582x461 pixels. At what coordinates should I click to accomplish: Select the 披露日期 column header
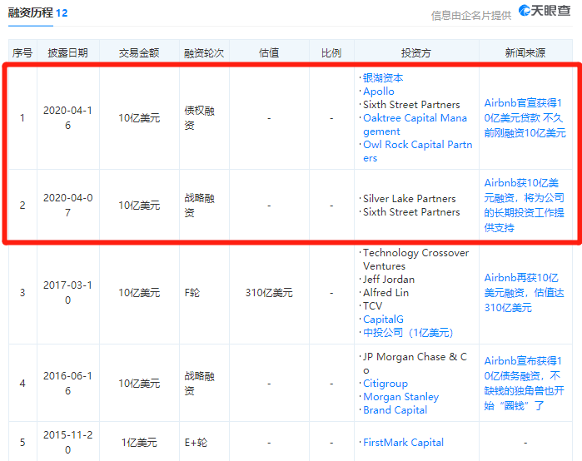click(68, 52)
